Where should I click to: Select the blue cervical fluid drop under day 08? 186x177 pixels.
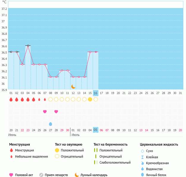pyautogui.click(x=51, y=124)
